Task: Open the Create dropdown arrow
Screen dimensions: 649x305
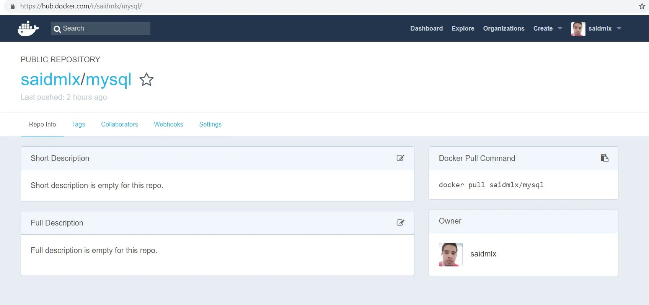Action: tap(560, 28)
